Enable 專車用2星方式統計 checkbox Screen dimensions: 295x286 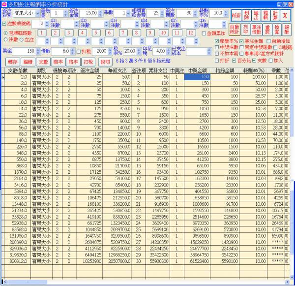[x=241, y=54]
